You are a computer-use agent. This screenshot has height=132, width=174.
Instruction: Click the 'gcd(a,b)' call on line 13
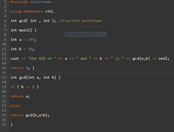141,59
